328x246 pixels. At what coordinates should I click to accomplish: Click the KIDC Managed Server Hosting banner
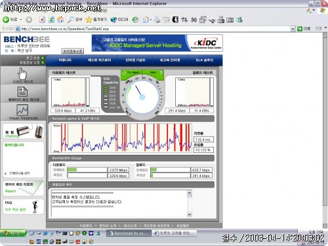point(157,43)
